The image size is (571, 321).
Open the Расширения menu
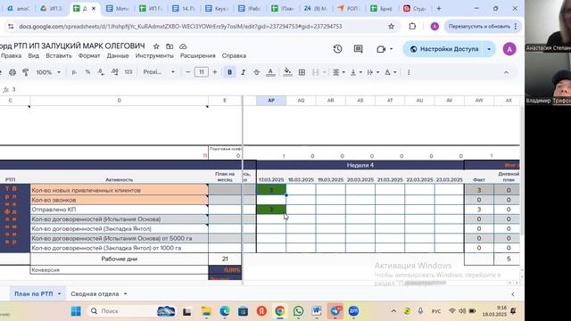198,55
